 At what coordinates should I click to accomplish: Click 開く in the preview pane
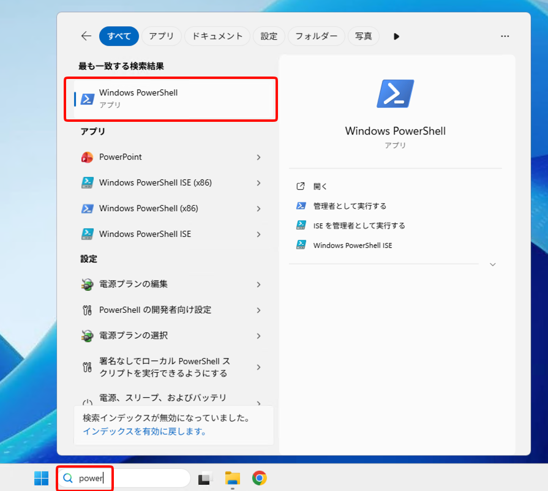[320, 186]
